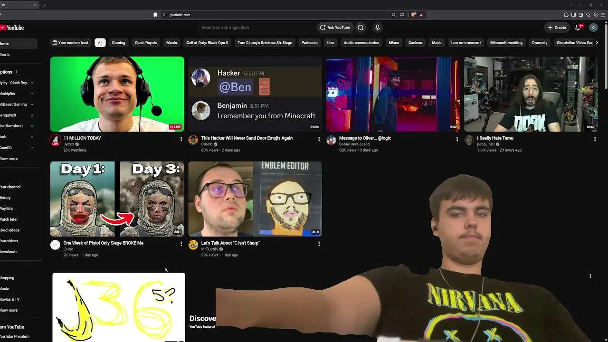
Task: Open the browser hamburger main menu
Action: pyautogui.click(x=603, y=15)
